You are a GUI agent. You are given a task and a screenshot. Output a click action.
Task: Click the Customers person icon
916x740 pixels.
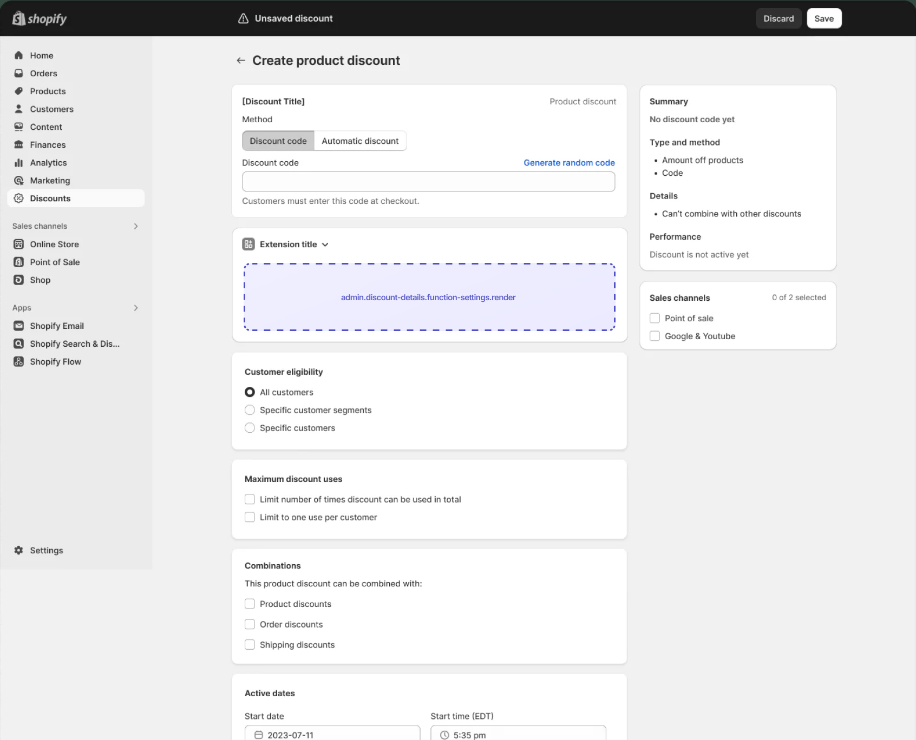(18, 109)
